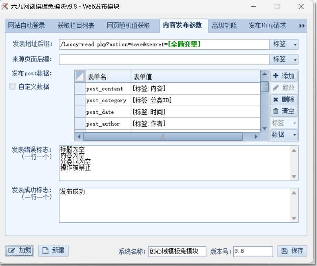Click the 清空 trash can button
This screenshot has width=317, height=266.
(284, 111)
